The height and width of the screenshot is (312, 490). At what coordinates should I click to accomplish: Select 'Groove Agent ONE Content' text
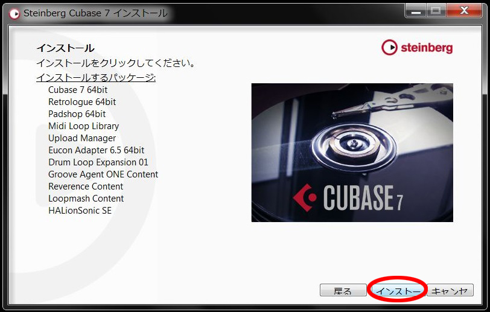pos(103,174)
